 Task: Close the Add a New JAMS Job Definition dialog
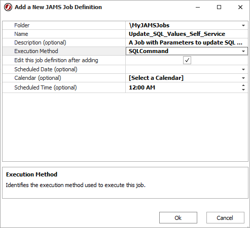[240, 7]
